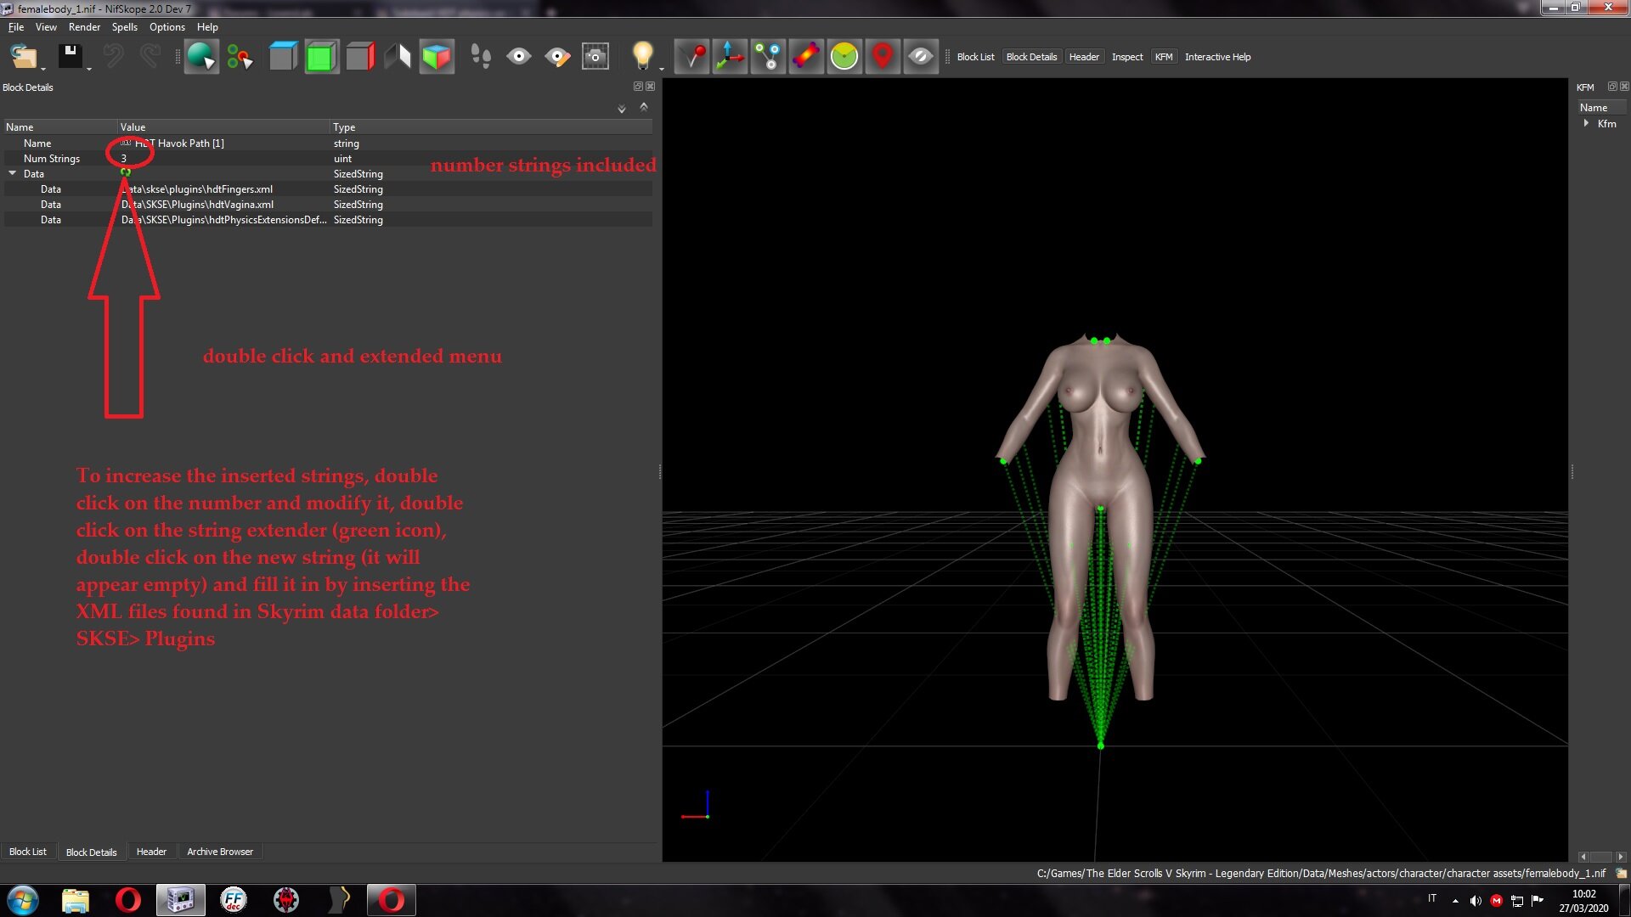Switch to top view blue cube icon
1631x917 pixels.
click(283, 57)
